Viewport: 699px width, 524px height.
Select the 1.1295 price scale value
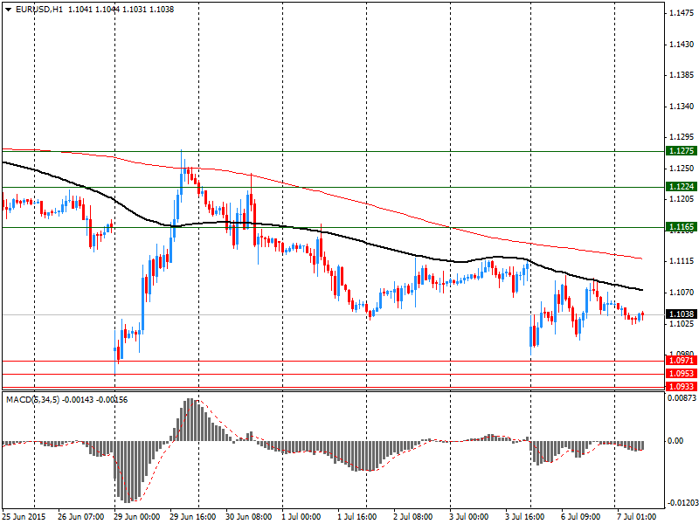click(x=682, y=137)
